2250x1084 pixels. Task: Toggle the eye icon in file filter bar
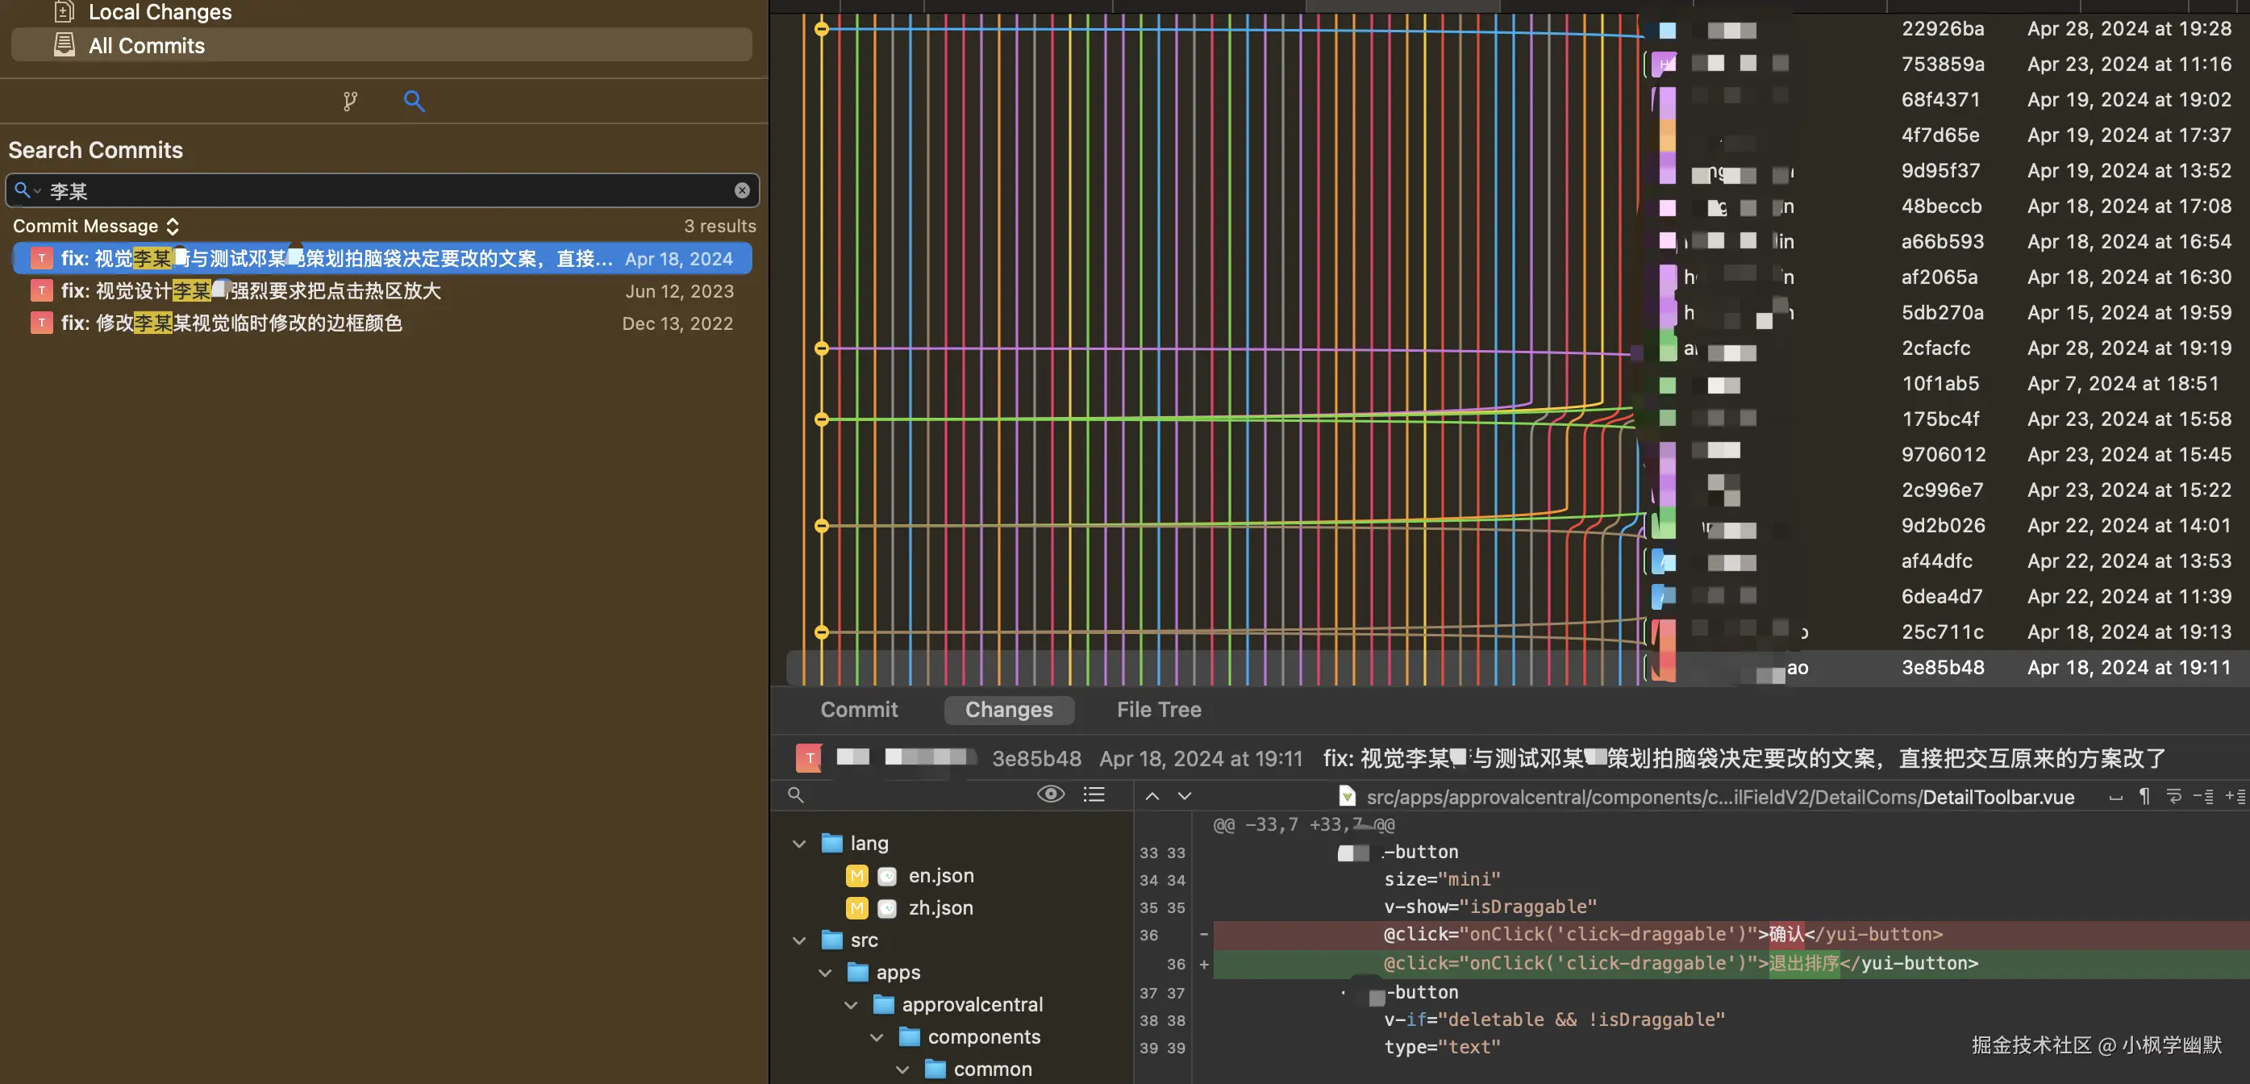(x=1050, y=794)
